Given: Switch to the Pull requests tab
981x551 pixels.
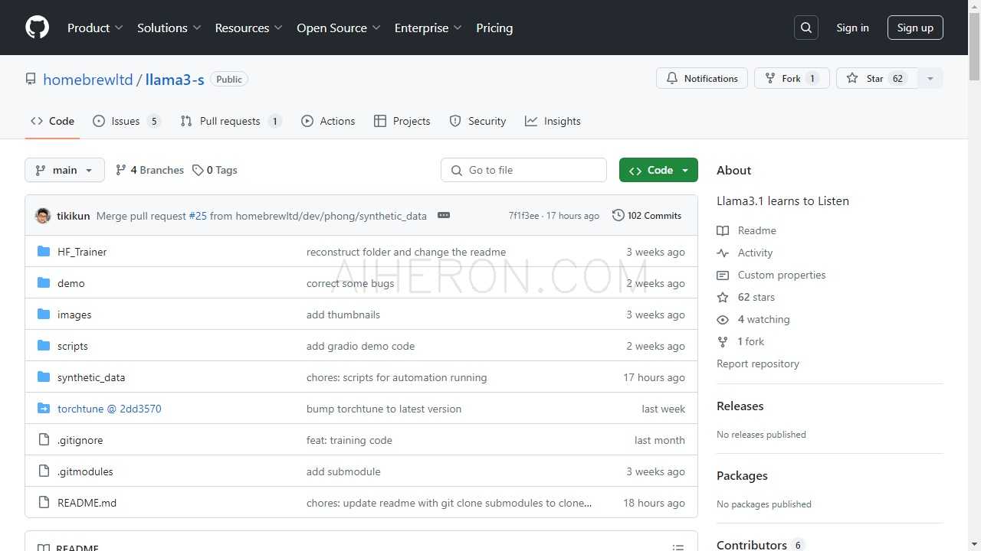Looking at the screenshot, I should (x=231, y=121).
